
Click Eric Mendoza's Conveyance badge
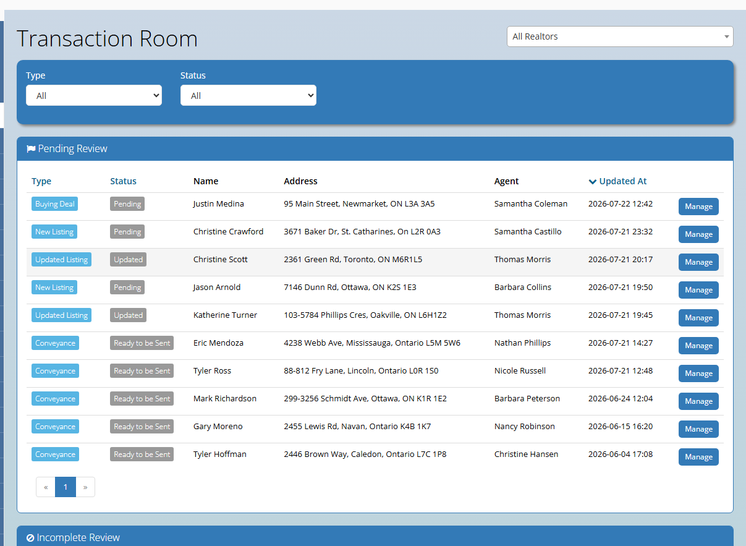click(x=55, y=343)
